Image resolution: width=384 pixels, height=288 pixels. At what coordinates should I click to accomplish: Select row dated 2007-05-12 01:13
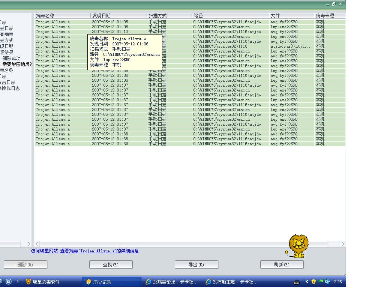point(190,31)
